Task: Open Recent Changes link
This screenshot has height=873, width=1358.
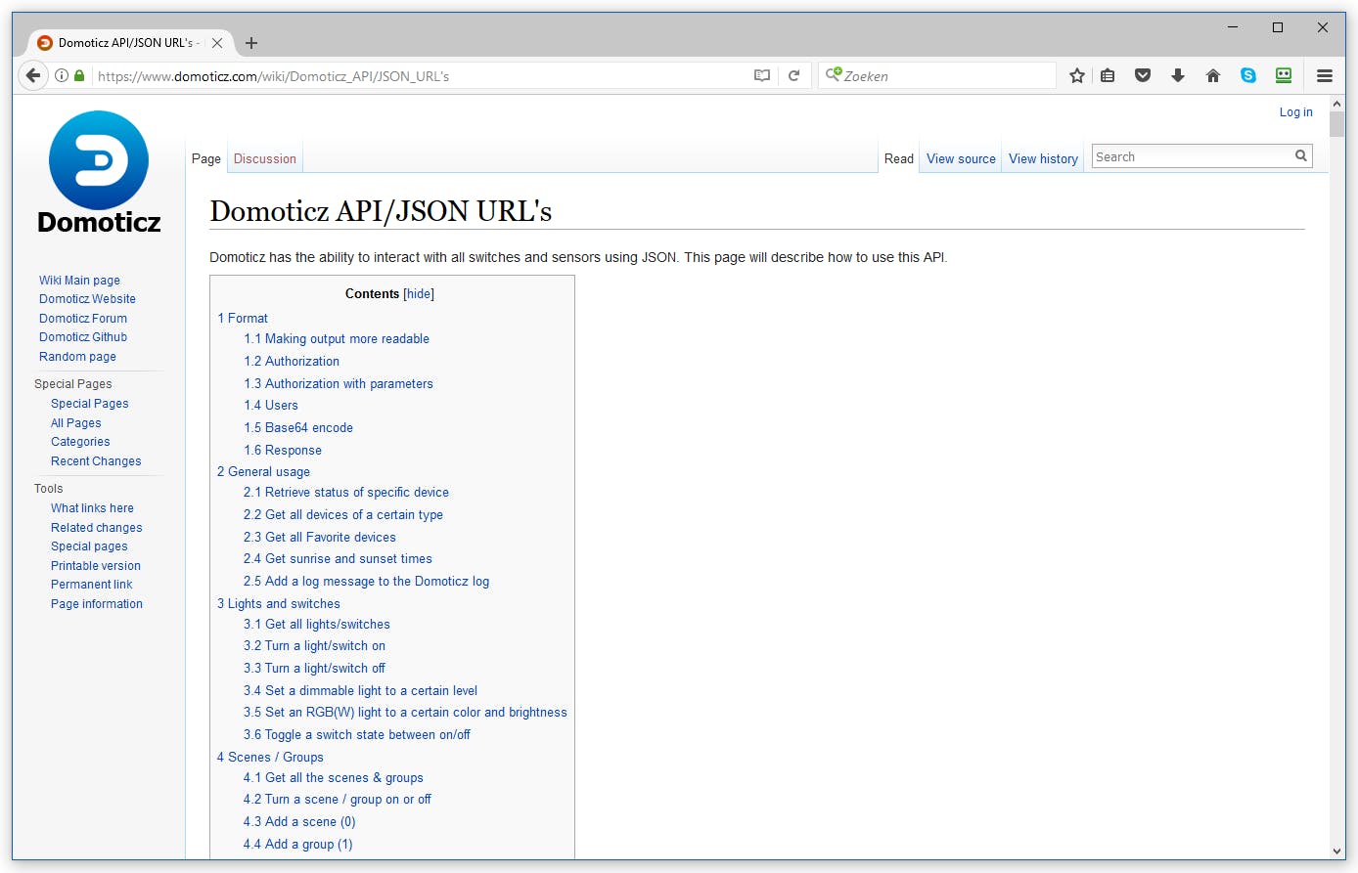Action: click(96, 461)
